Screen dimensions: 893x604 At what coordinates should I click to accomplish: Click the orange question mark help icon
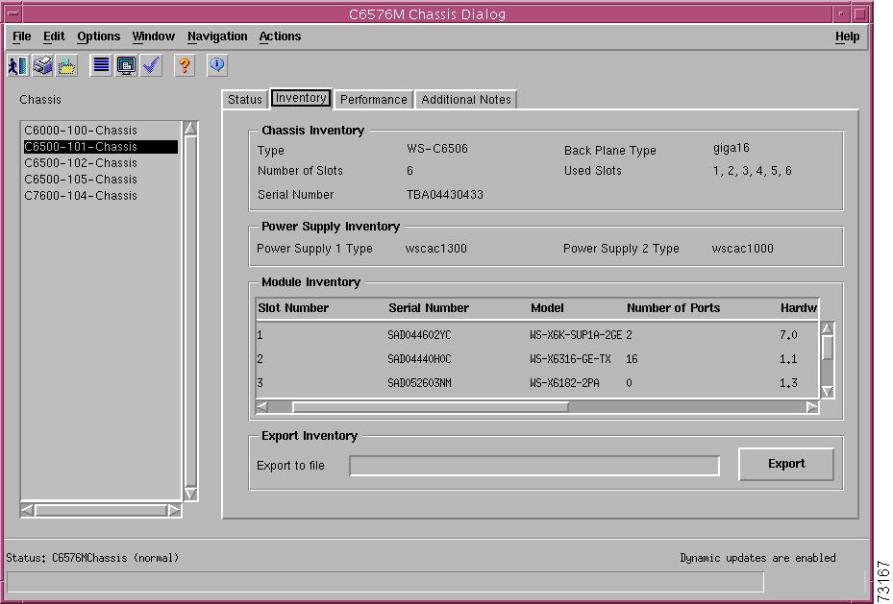(184, 65)
